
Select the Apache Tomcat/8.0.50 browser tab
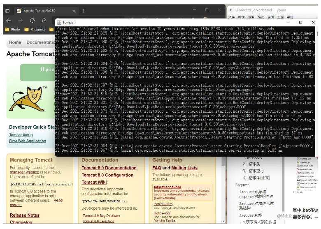pyautogui.click(x=46, y=11)
